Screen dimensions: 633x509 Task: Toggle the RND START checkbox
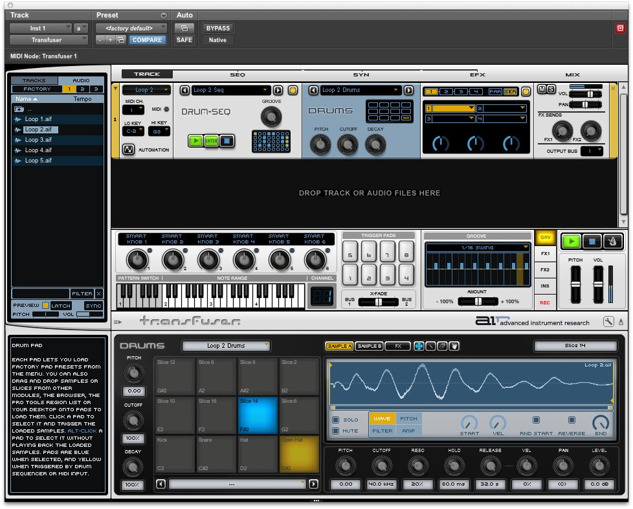click(536, 420)
